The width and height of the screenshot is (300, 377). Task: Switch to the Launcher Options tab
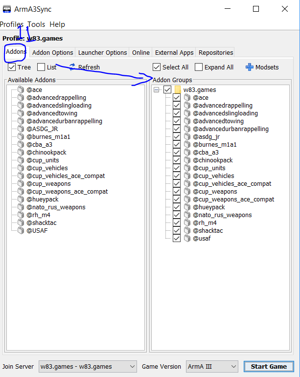pos(102,52)
